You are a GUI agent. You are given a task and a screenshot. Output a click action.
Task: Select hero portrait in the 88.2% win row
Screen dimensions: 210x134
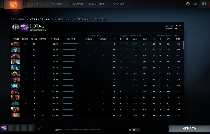15,50
